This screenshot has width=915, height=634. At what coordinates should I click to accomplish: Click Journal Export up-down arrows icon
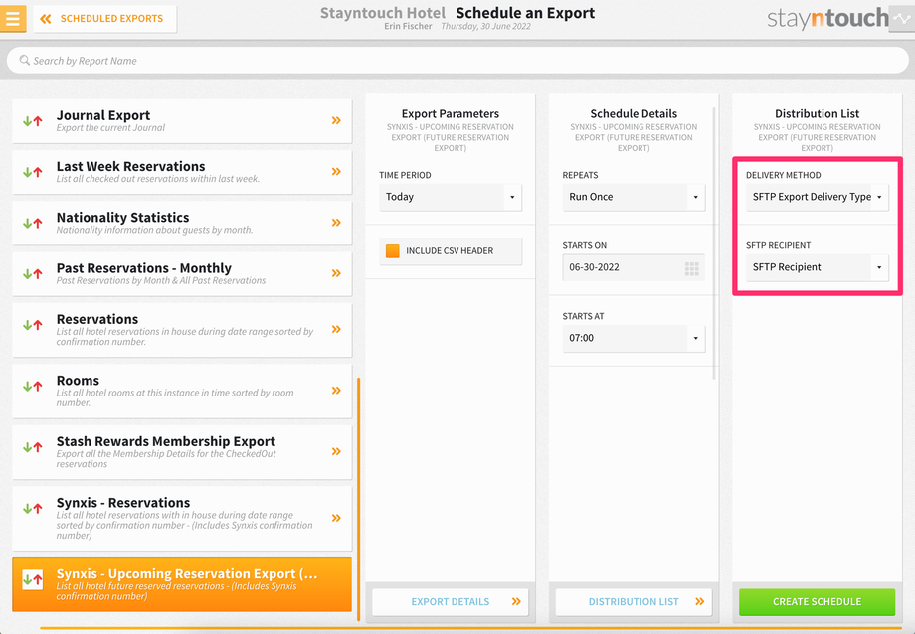(33, 121)
